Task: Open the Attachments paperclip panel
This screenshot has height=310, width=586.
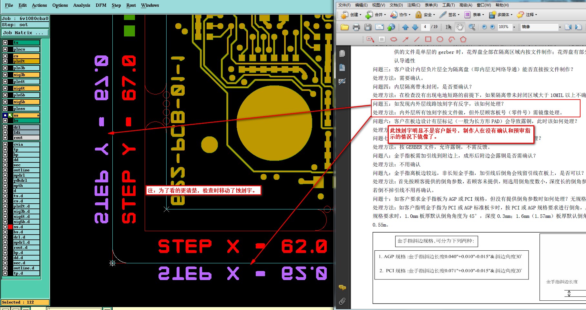Action: click(342, 301)
